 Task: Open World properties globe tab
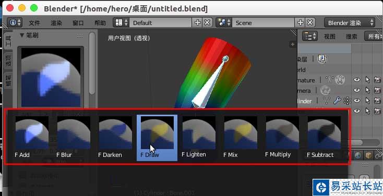tap(357, 155)
